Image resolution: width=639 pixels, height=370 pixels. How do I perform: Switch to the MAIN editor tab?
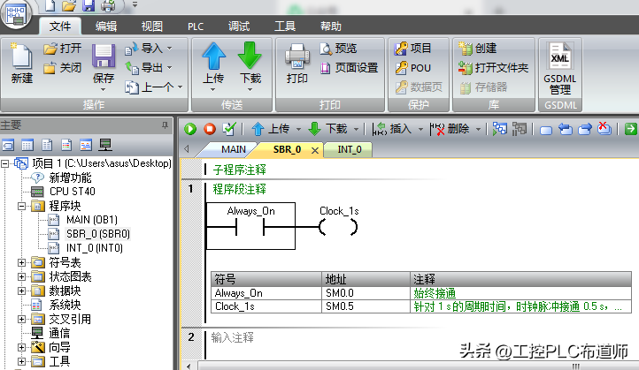(233, 149)
